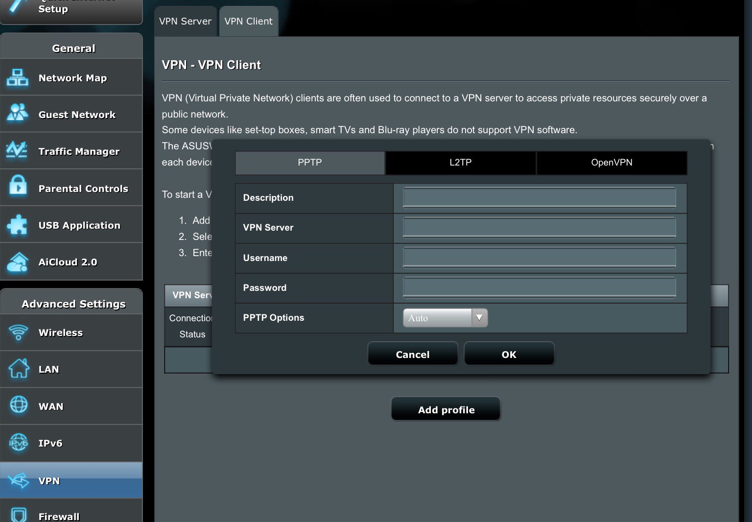Click the Add profile button
This screenshot has height=522, width=752.
[x=446, y=409]
